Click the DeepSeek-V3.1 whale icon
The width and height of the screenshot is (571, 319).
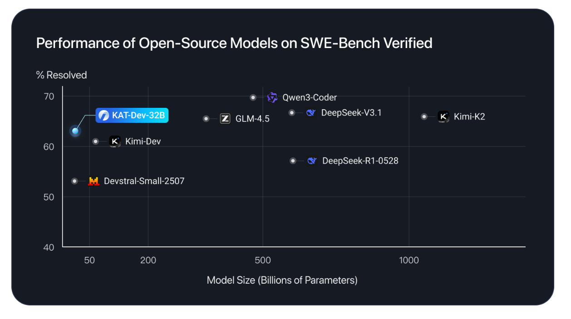click(x=311, y=112)
